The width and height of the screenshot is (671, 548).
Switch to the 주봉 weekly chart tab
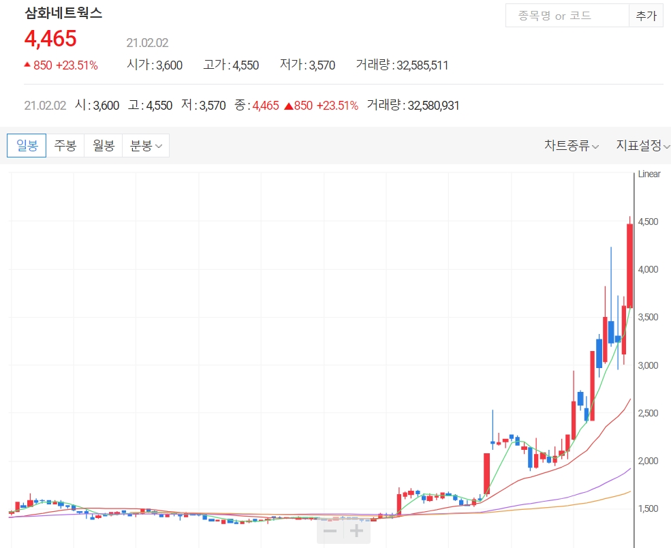click(x=65, y=146)
